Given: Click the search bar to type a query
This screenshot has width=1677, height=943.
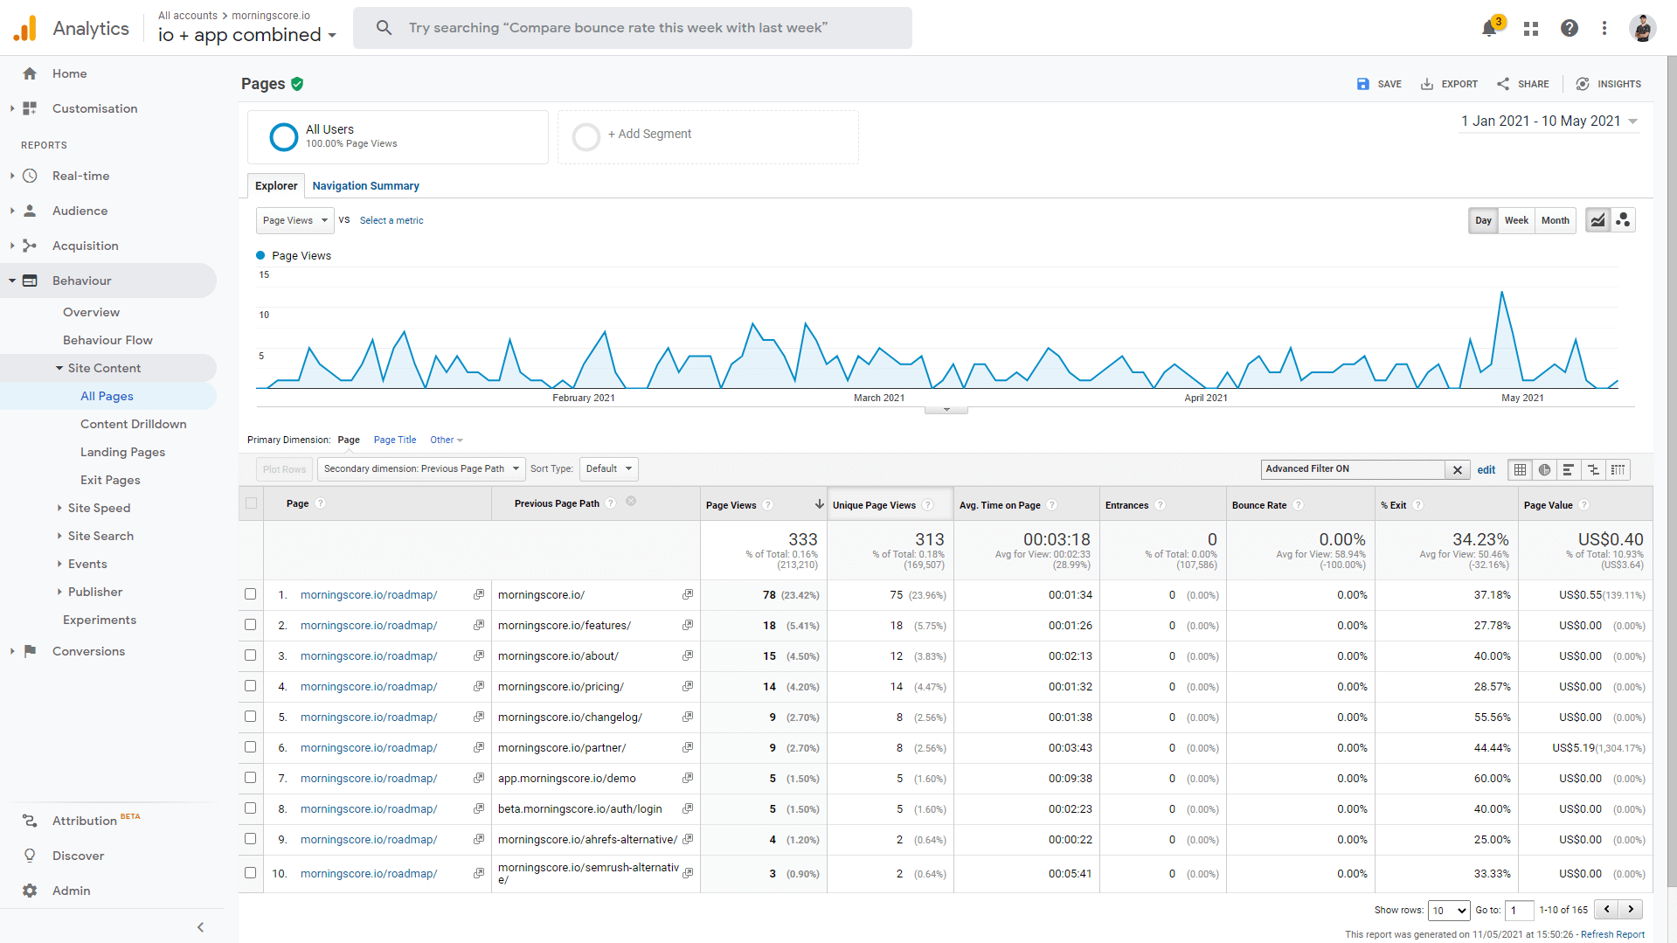Looking at the screenshot, I should [x=633, y=27].
